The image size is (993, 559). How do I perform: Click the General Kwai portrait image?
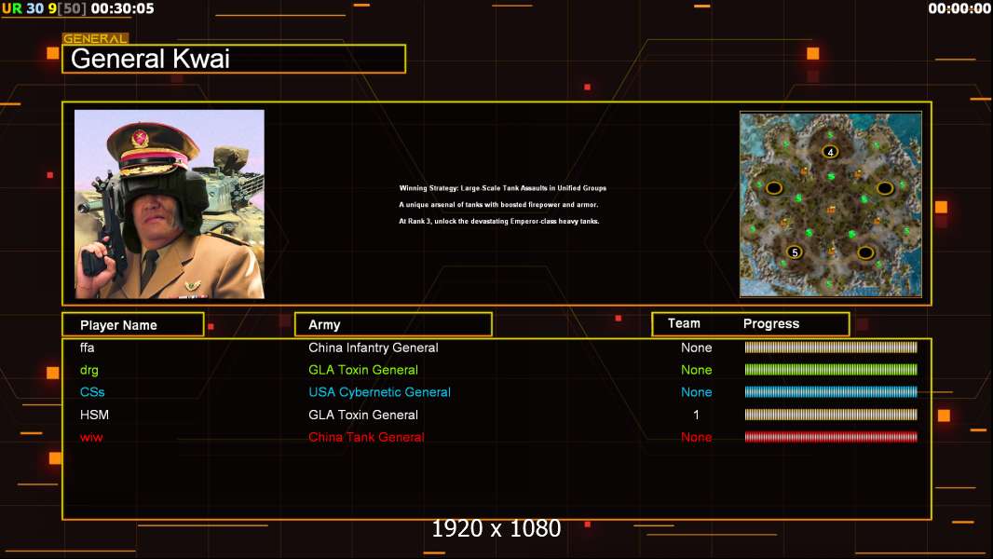(170, 204)
